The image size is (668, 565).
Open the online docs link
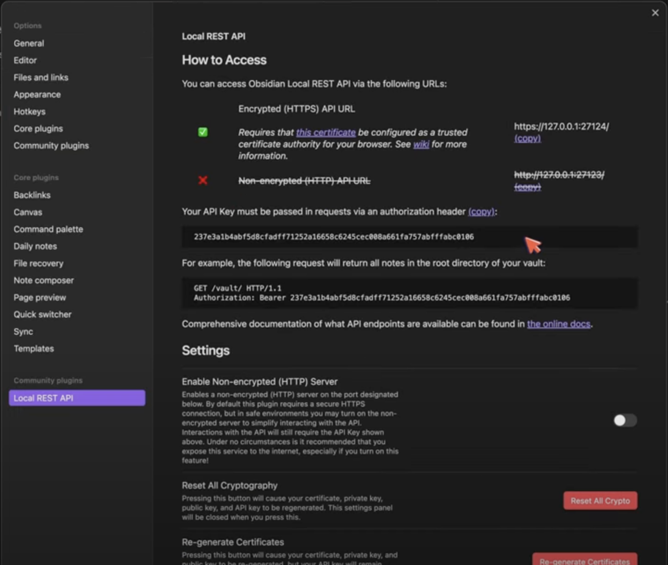pos(559,324)
